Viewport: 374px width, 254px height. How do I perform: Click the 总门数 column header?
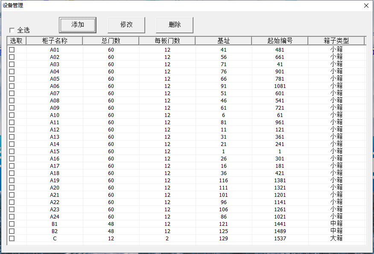[111, 41]
